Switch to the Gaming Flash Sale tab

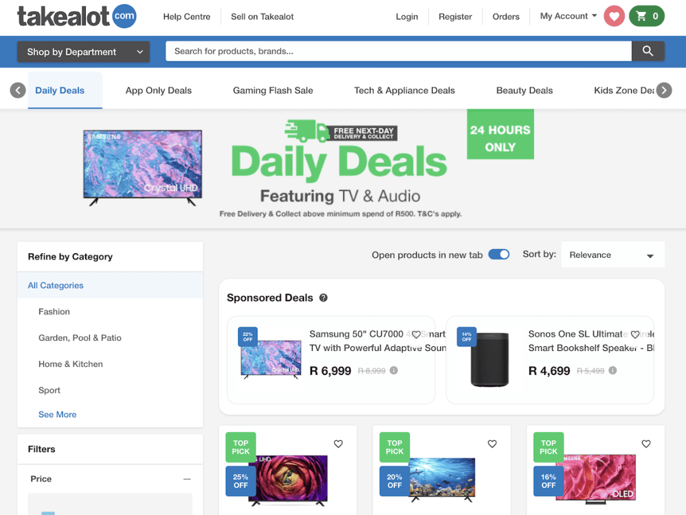pyautogui.click(x=273, y=90)
